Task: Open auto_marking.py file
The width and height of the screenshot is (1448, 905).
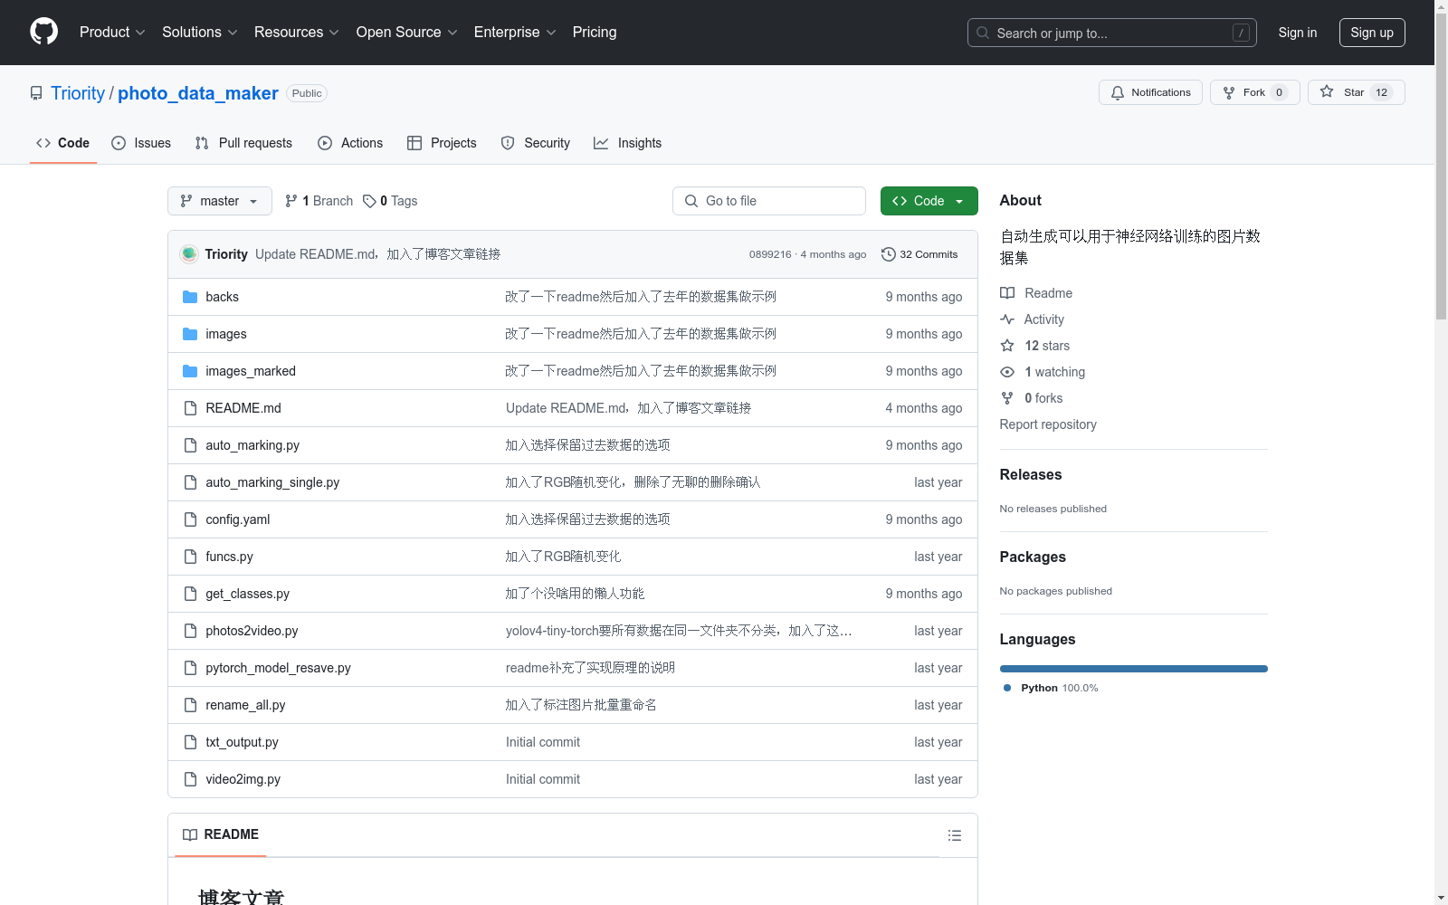Action: point(252,445)
